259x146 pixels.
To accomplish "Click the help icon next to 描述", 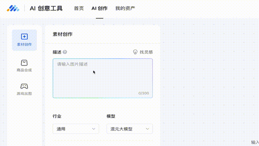I will pos(65,52).
